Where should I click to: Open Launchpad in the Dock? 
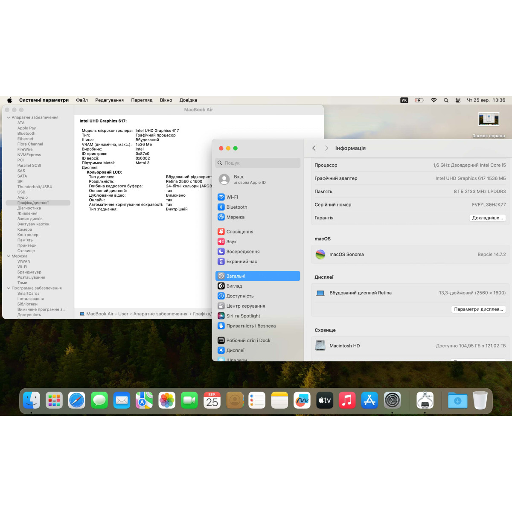click(54, 400)
